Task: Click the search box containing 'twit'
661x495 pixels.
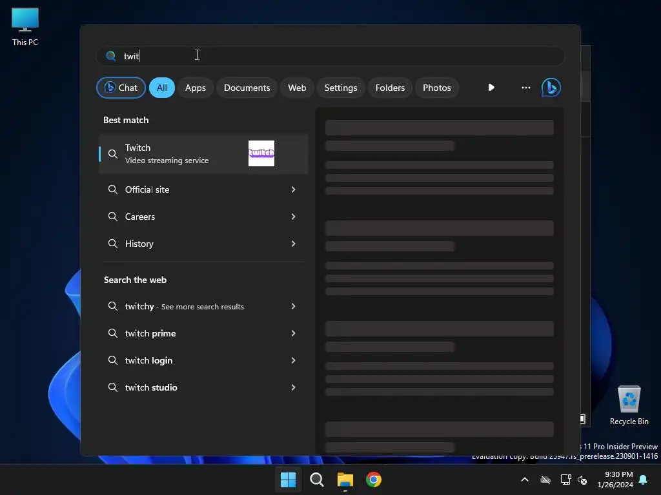Action: (x=330, y=56)
